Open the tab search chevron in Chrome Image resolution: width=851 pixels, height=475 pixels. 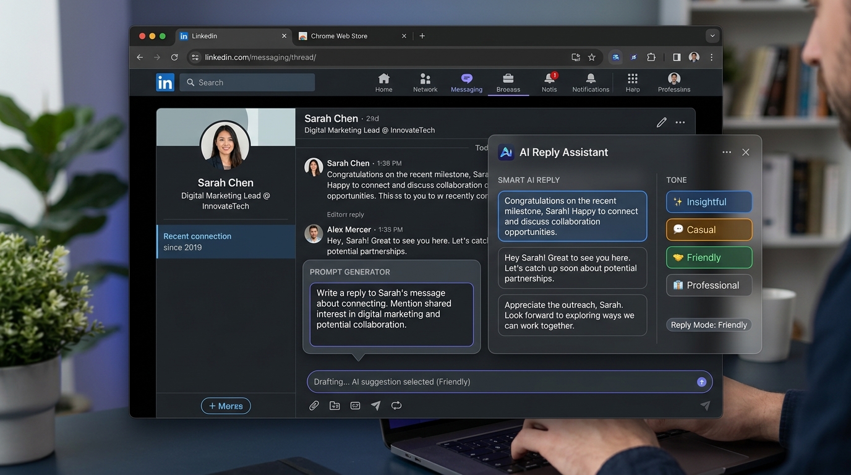tap(712, 36)
